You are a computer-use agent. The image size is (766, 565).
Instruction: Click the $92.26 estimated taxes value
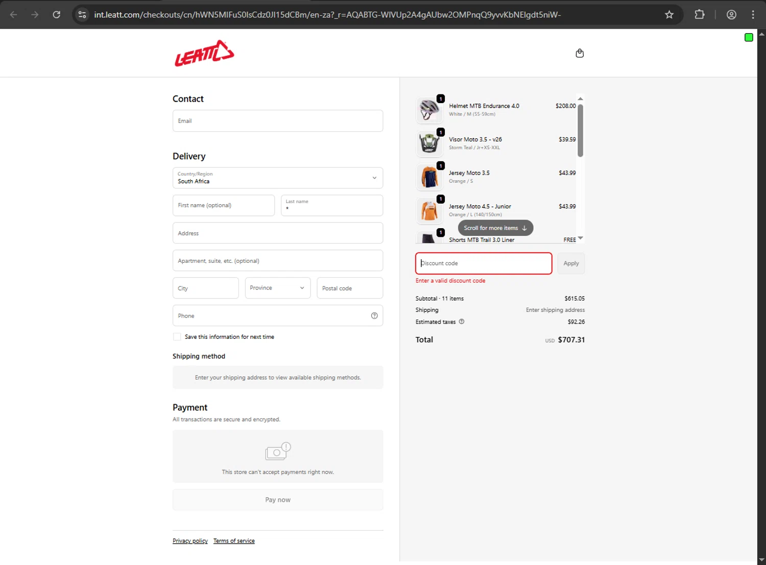click(576, 322)
